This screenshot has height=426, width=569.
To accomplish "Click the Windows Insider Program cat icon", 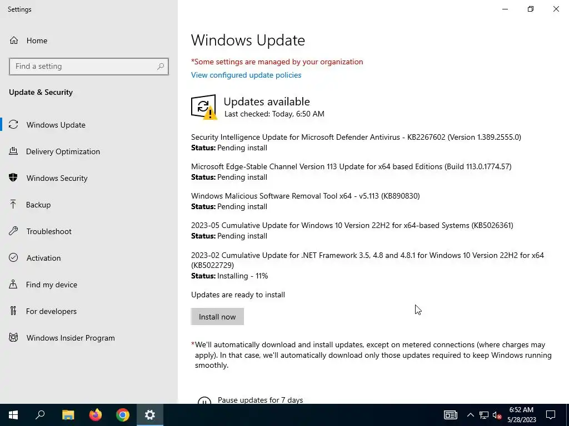I will (x=13, y=338).
